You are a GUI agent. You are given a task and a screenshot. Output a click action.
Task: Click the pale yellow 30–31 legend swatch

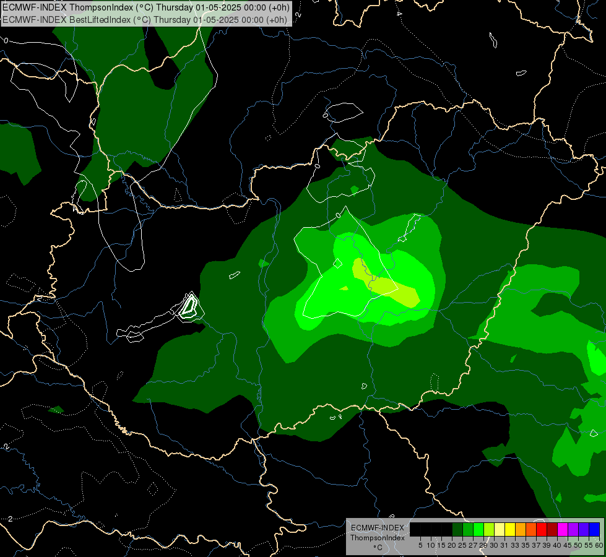pyautogui.click(x=500, y=529)
